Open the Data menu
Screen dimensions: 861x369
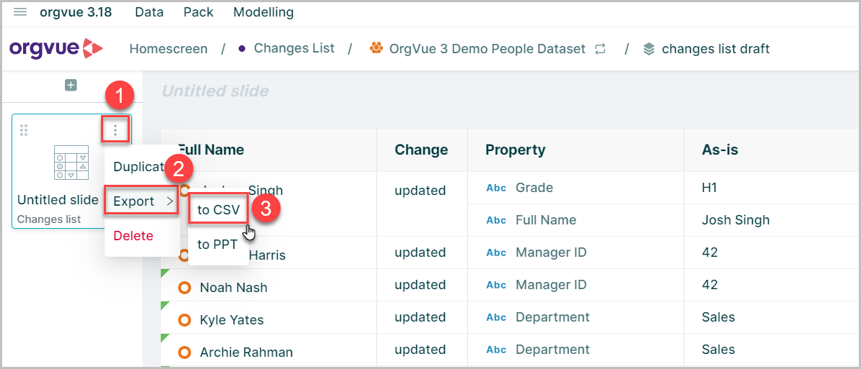pyautogui.click(x=149, y=12)
